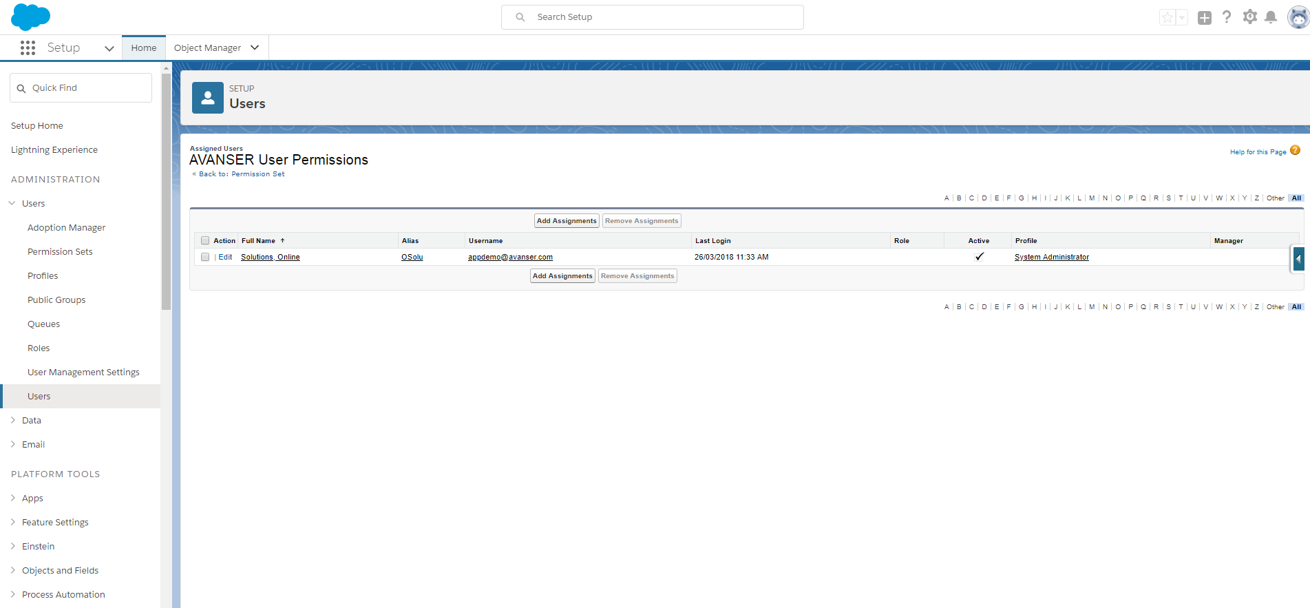Switch to the Object Manager tab
The height and width of the screenshot is (608, 1310).
pos(207,48)
